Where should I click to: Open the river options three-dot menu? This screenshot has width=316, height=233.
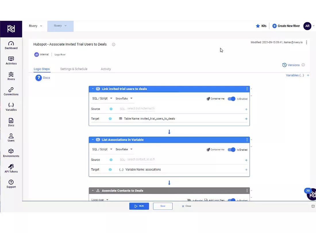click(306, 42)
